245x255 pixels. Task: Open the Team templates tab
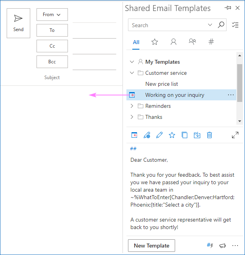click(x=192, y=42)
